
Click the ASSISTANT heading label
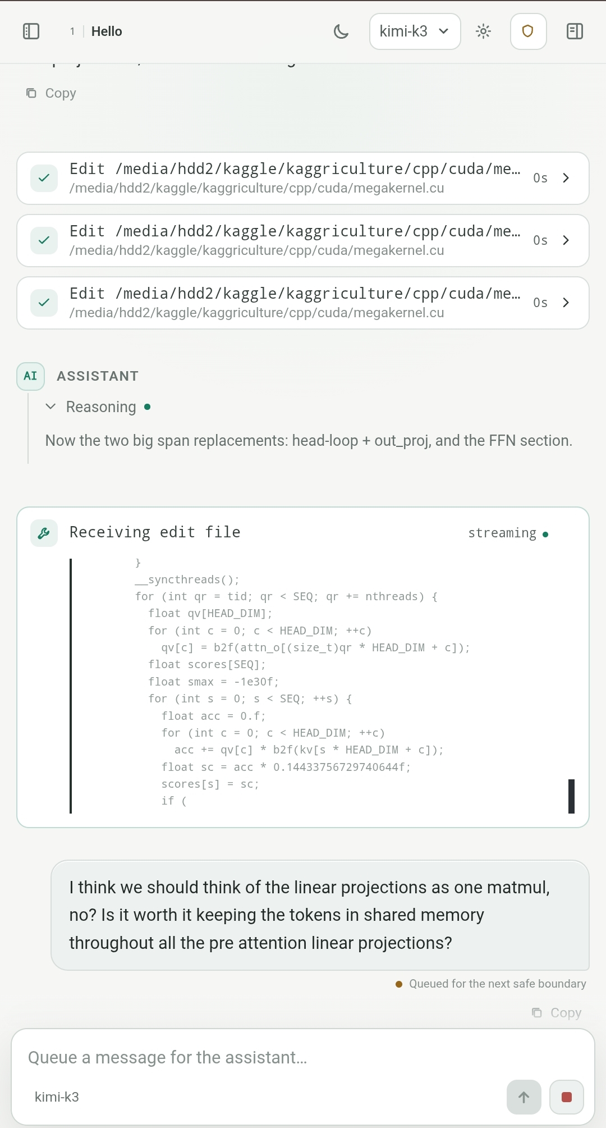click(98, 376)
